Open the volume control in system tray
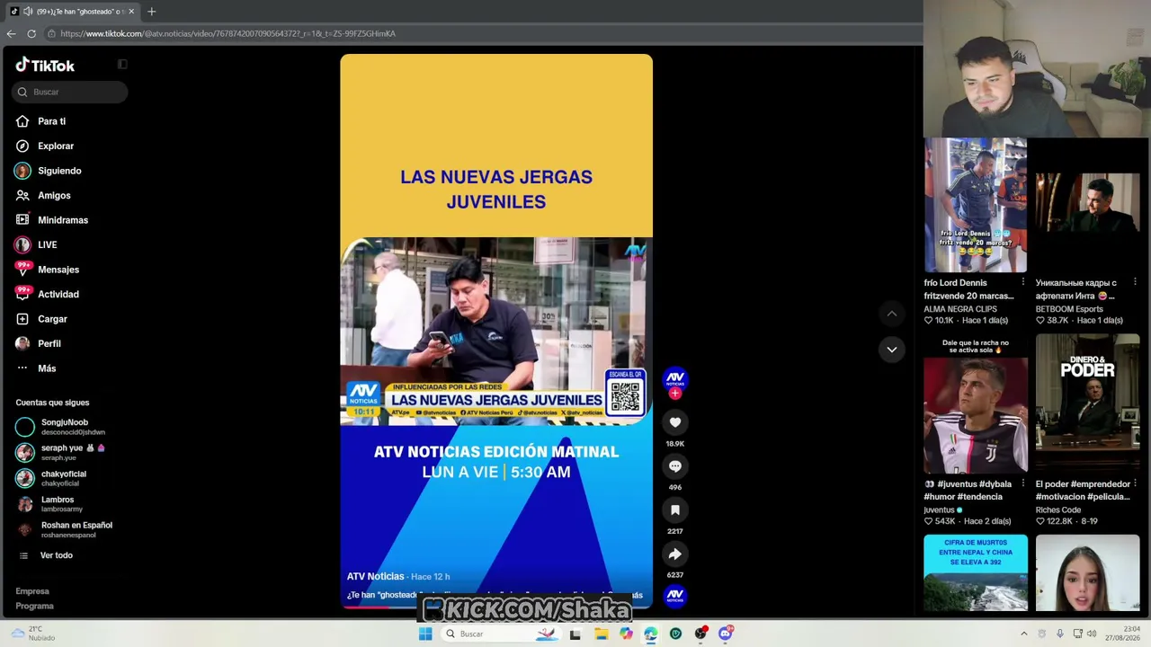Viewport: 1151px width, 647px height. (x=1092, y=634)
